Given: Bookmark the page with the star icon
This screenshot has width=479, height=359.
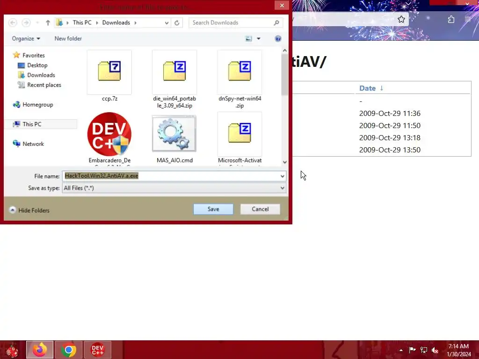Looking at the screenshot, I should coord(401,20).
